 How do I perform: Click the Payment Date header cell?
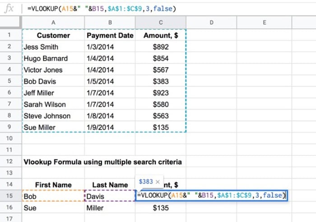[x=110, y=35]
